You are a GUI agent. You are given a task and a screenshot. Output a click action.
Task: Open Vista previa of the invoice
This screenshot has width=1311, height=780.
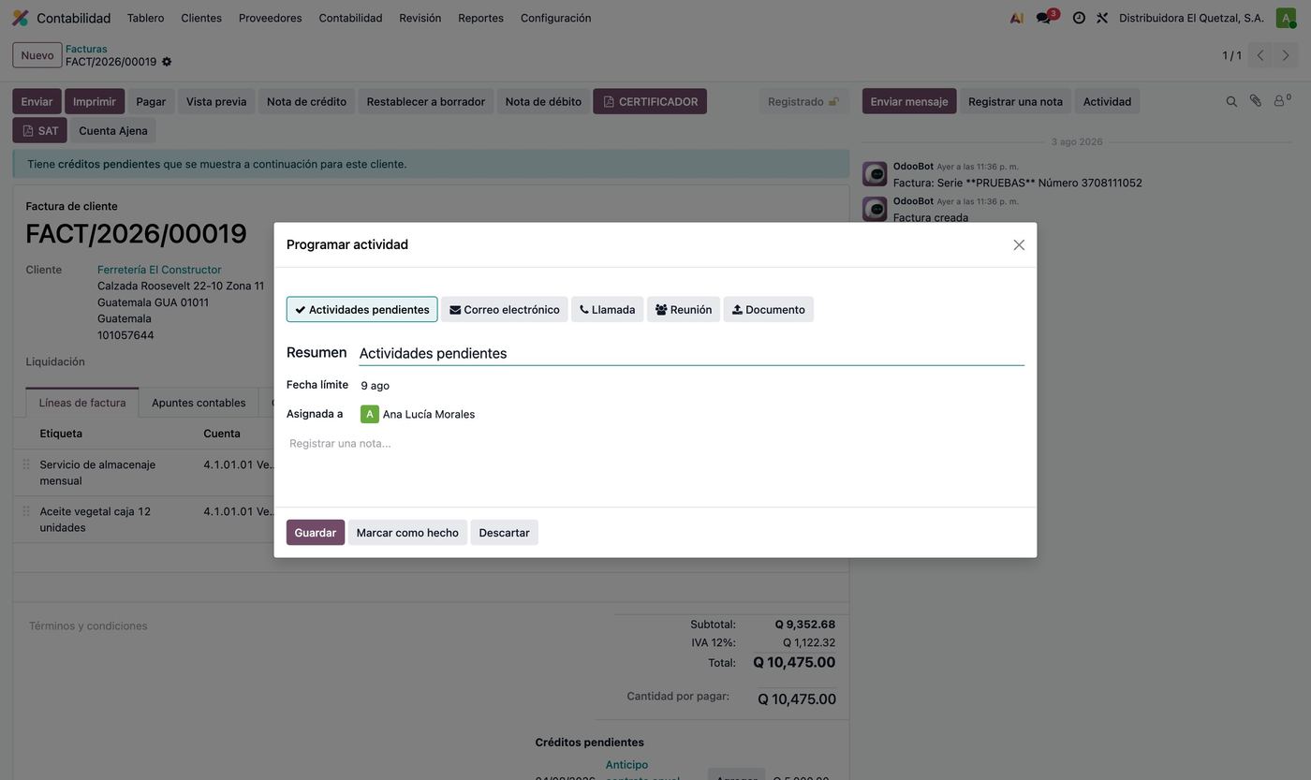pyautogui.click(x=216, y=101)
